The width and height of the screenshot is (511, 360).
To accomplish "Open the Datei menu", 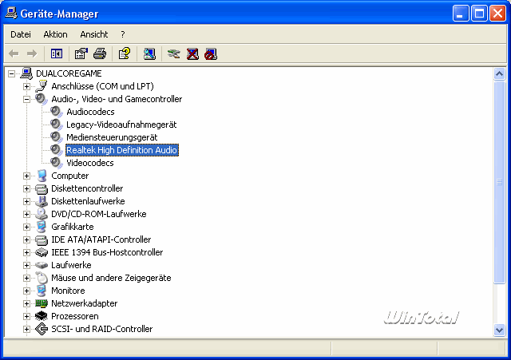I will click(21, 34).
